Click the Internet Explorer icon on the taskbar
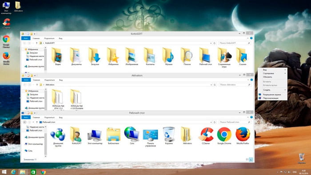Image resolution: width=311 pixels, height=175 pixels. coord(13,172)
